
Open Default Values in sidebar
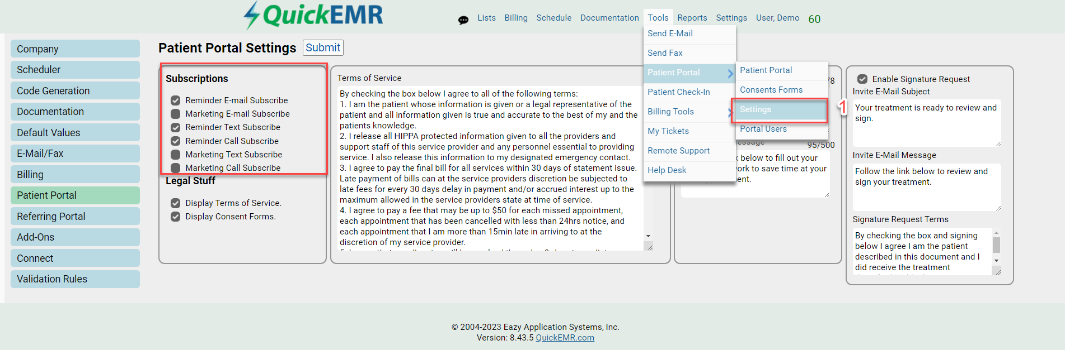point(75,132)
